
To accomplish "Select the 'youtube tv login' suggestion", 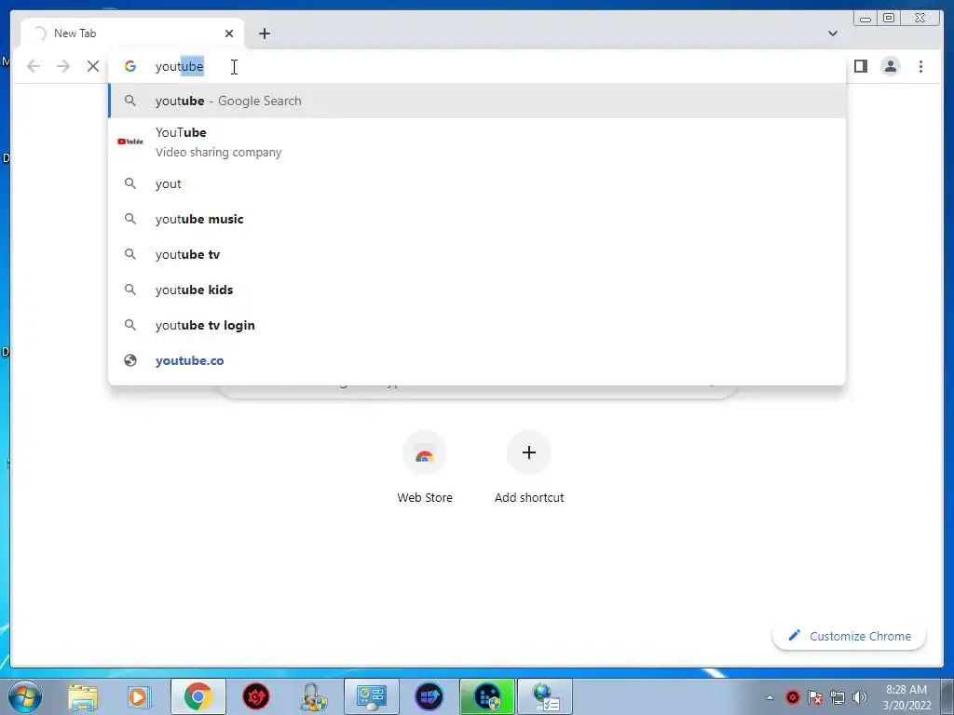I will coord(477,325).
